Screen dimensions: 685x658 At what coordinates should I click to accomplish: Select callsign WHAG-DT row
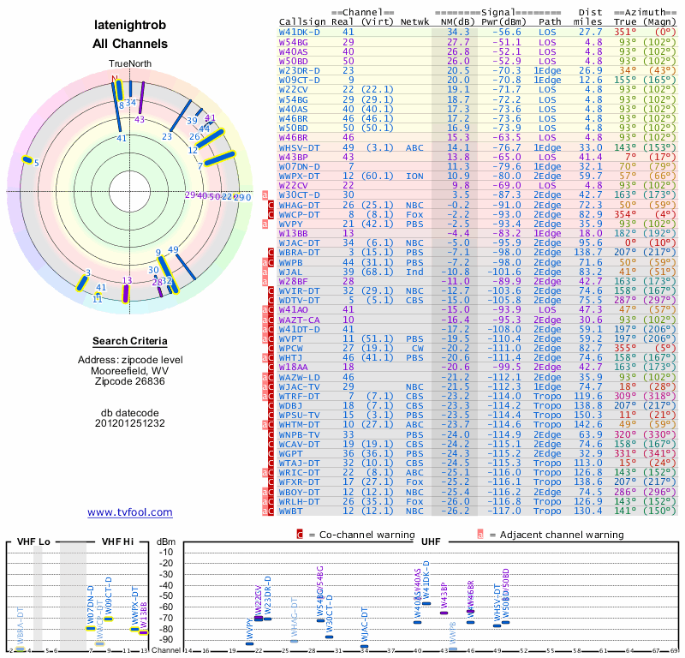click(478, 205)
